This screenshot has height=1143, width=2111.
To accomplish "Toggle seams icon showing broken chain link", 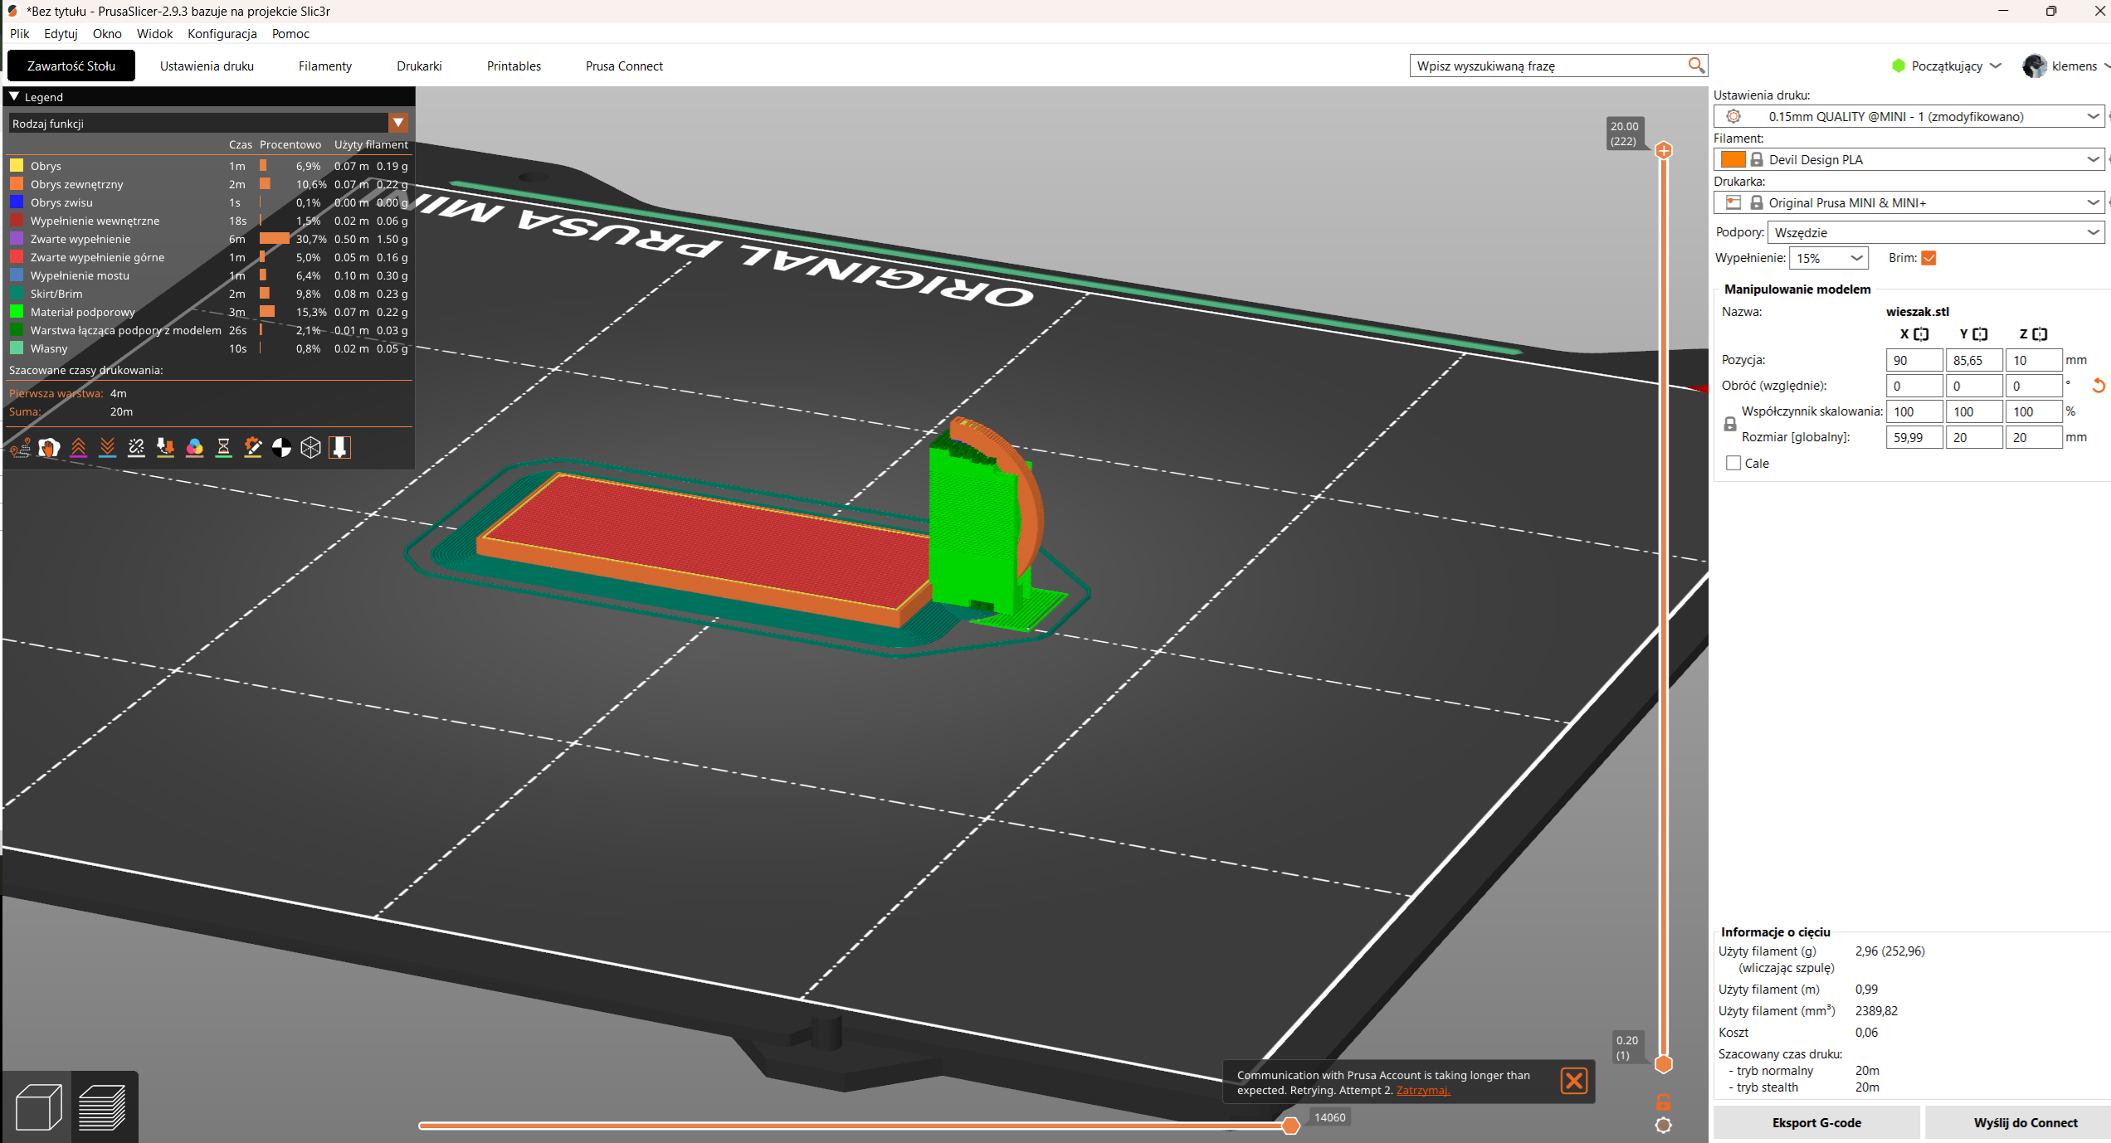I will pos(136,448).
